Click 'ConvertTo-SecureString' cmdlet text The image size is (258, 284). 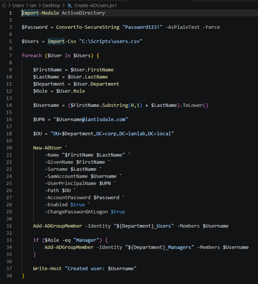tap(88, 27)
